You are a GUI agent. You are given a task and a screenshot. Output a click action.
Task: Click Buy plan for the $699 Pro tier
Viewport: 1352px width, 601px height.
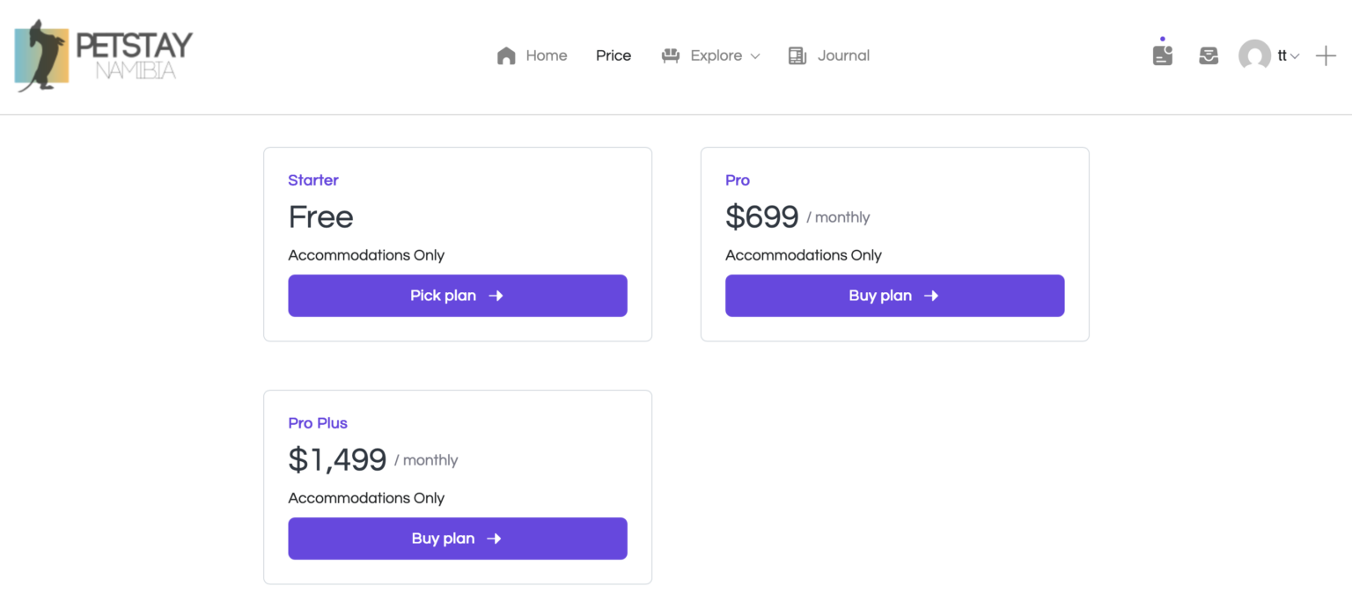[x=894, y=296]
